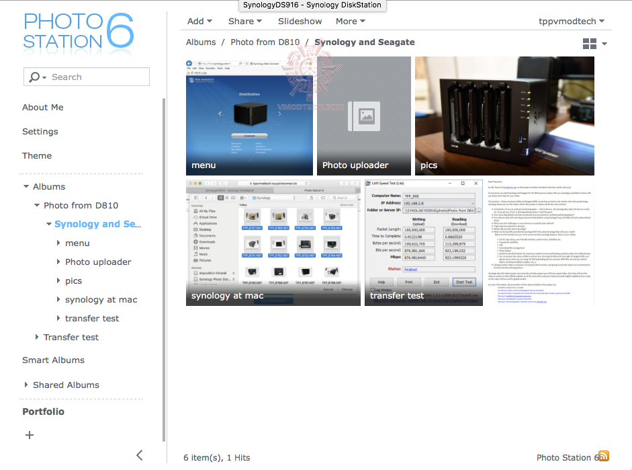The height and width of the screenshot is (470, 632).
Task: Open Shared Albums
Action: pos(66,385)
